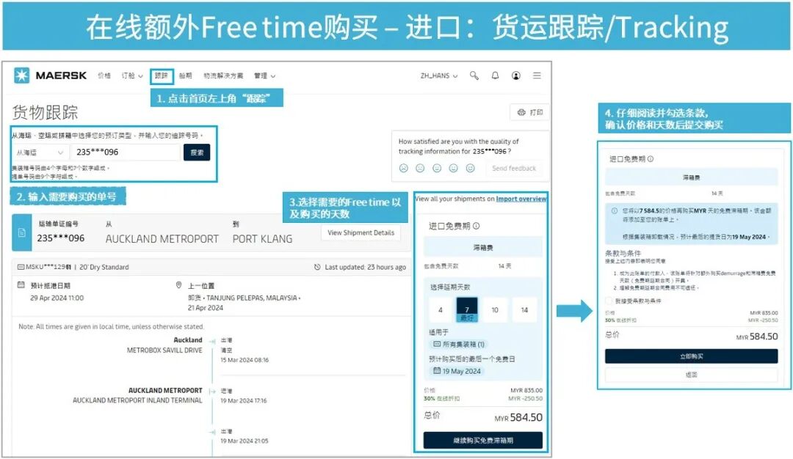Select the very unhappy face rating
The width and height of the screenshot is (793, 459).
[404, 168]
